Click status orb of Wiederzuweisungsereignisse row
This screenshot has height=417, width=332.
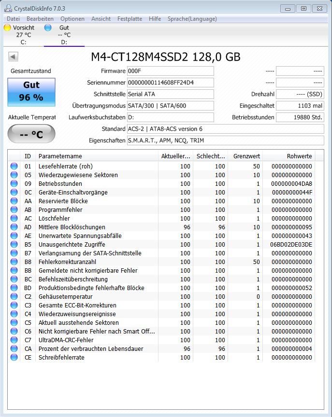click(14, 314)
